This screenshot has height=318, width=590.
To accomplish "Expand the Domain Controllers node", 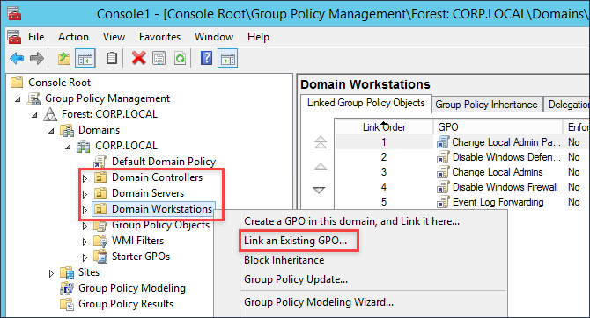I will [85, 178].
